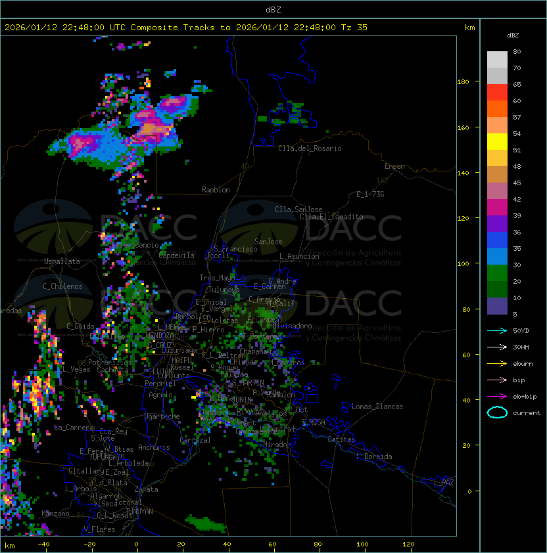Click the Uspallata place label
547x553 pixels.
click(62, 261)
